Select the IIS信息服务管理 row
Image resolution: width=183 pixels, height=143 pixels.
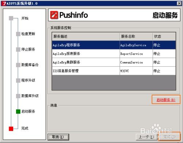click(x=114, y=71)
